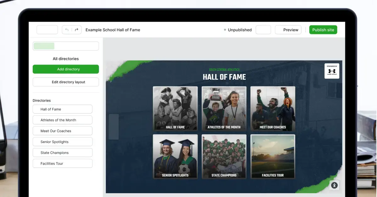
Task: Select Senior Spotlights directory in sidebar
Action: click(x=62, y=142)
